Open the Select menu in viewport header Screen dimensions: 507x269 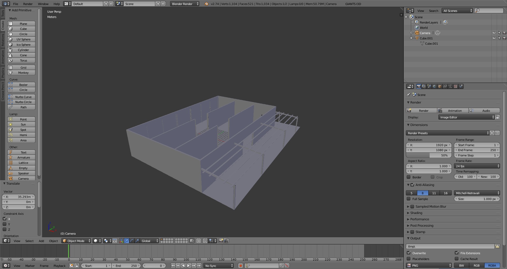tap(29, 241)
